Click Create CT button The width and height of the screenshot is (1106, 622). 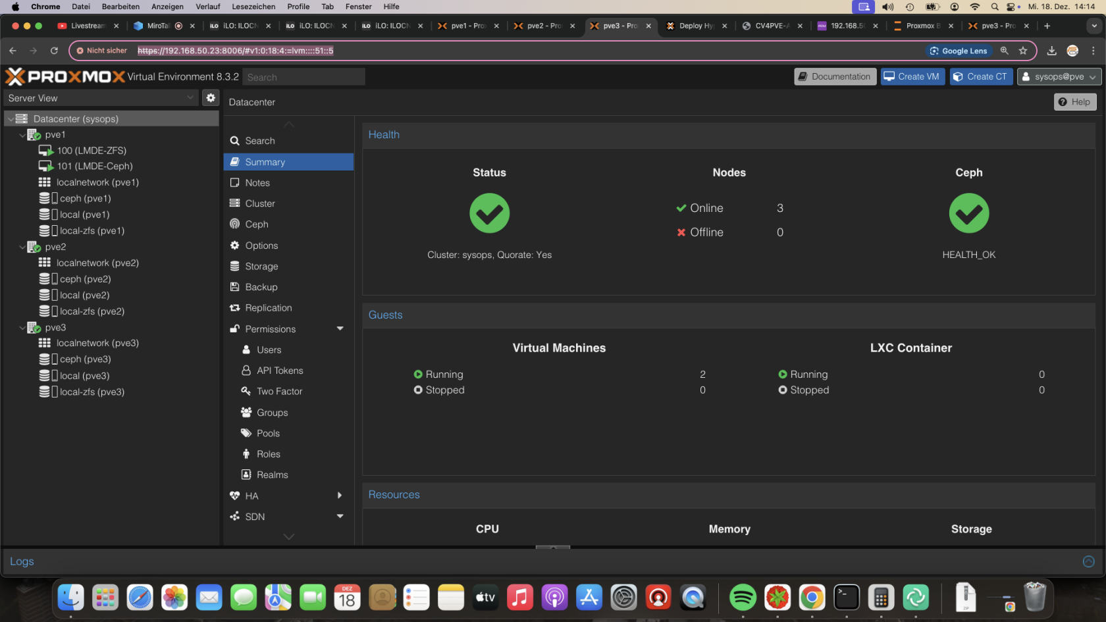click(981, 76)
